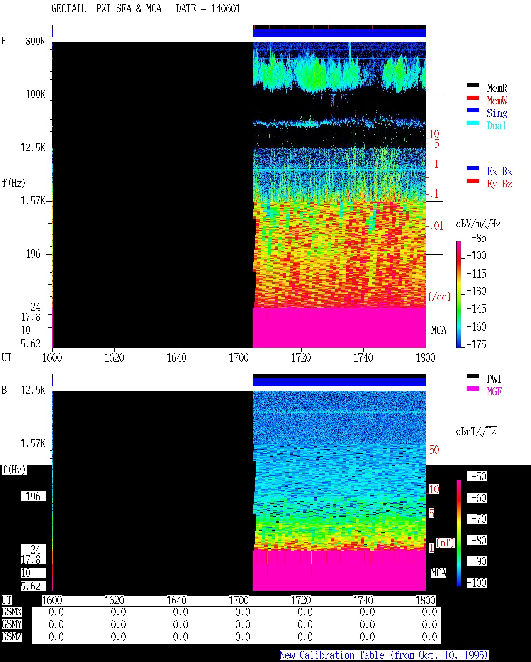
Task: Click the black MemR legend swatch
Action: [473, 86]
